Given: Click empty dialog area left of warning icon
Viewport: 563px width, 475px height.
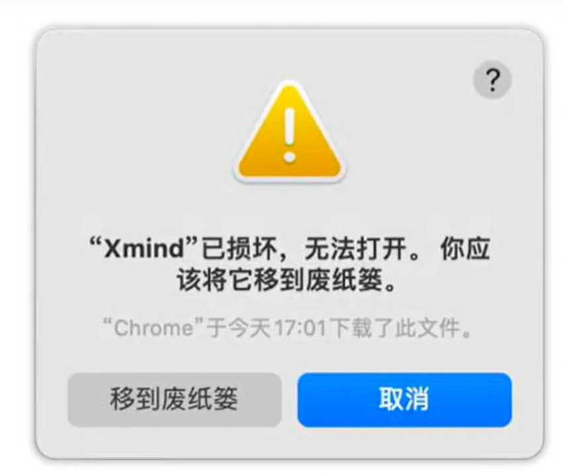Looking at the screenshot, I should pyautogui.click(x=136, y=133).
